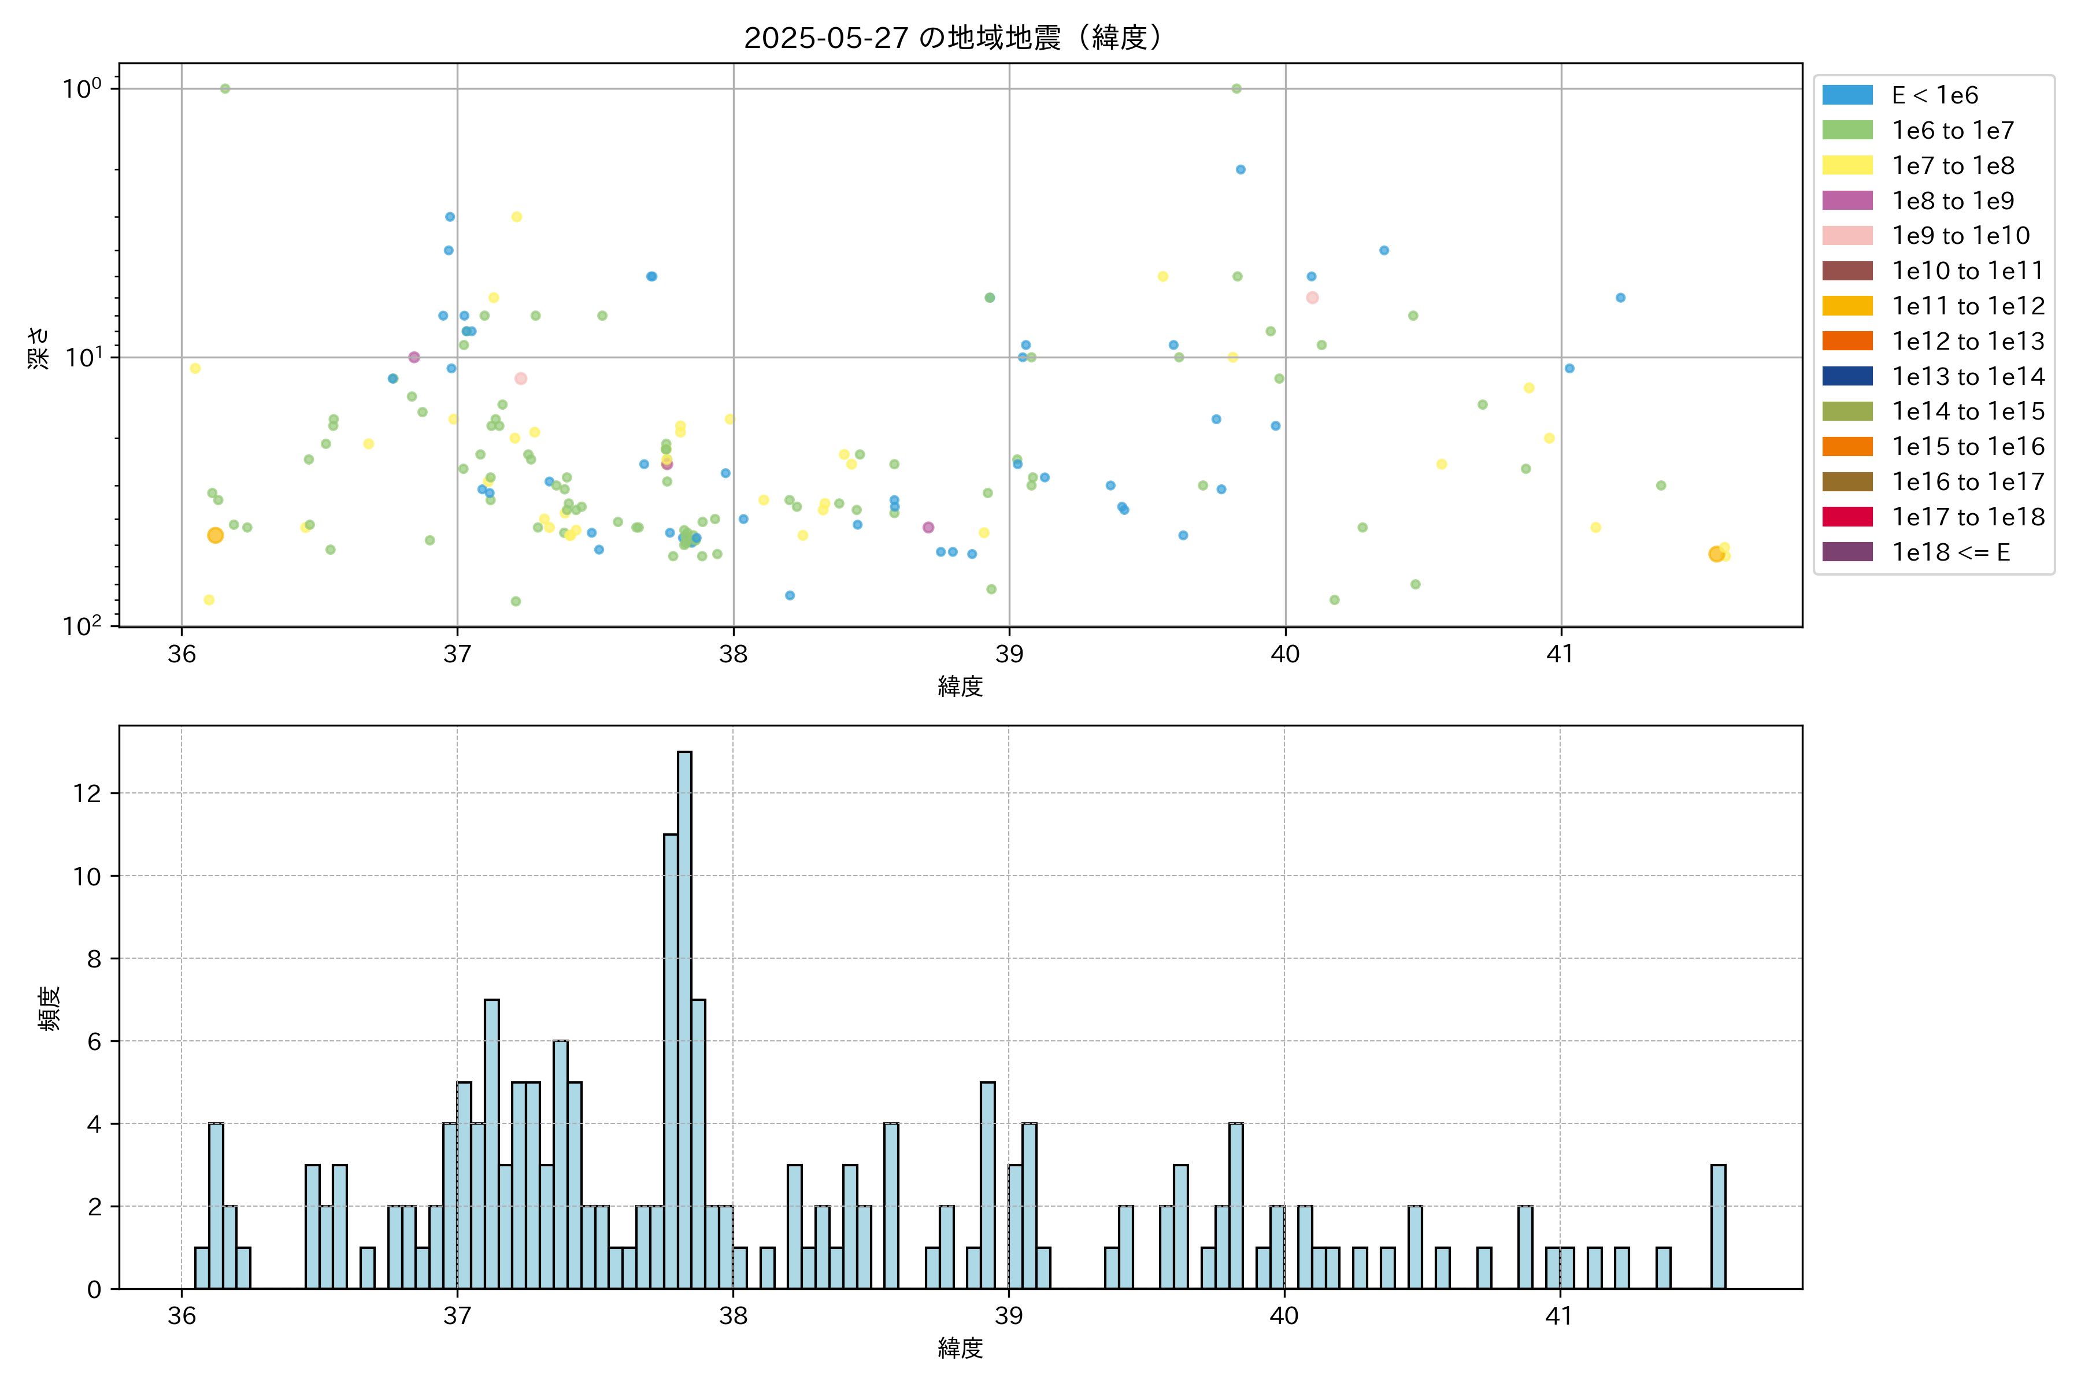Click the 緯度 x-axis label below the scatter plot
Screen dimensions: 2081x1387
click(x=960, y=685)
